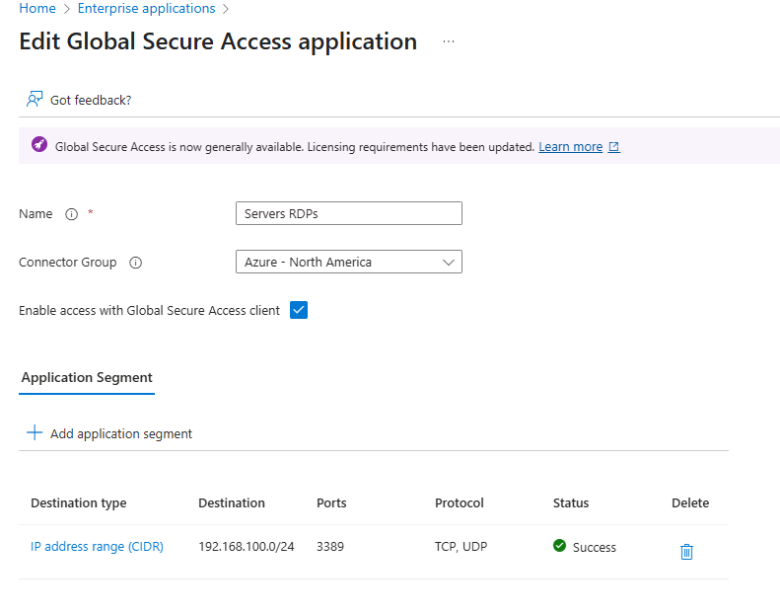Navigate to Enterprise applications breadcrumb
780x614 pixels.
pos(146,9)
